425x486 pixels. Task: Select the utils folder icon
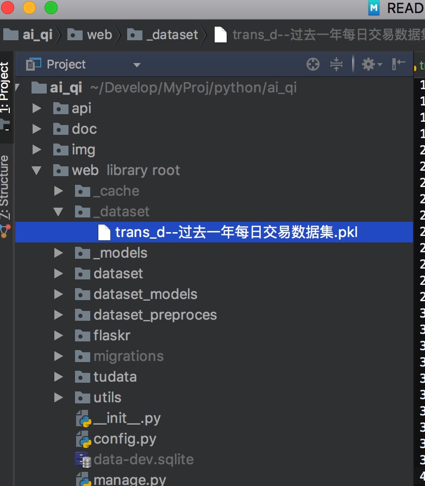[x=83, y=397]
